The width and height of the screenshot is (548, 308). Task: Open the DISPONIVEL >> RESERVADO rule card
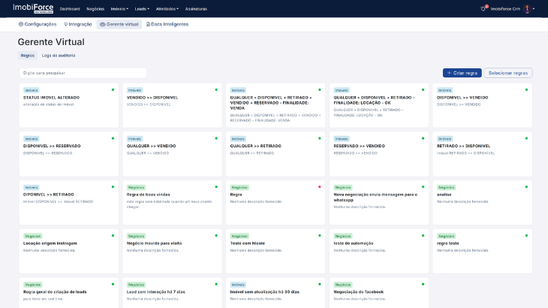(x=69, y=154)
